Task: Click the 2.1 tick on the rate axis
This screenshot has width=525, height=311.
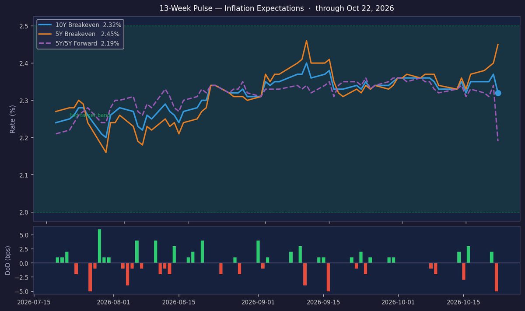Action: pos(24,175)
